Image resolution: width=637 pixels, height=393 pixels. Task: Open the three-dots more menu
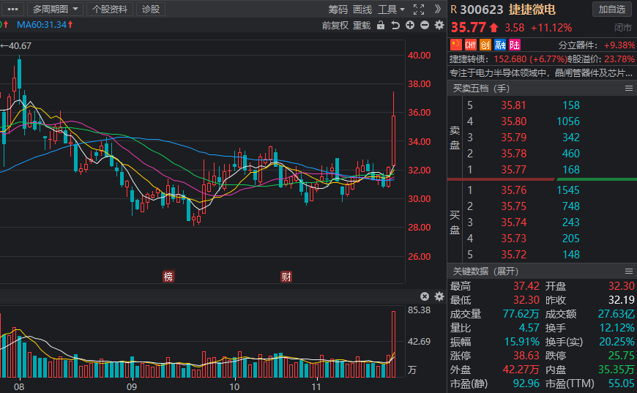point(12,9)
